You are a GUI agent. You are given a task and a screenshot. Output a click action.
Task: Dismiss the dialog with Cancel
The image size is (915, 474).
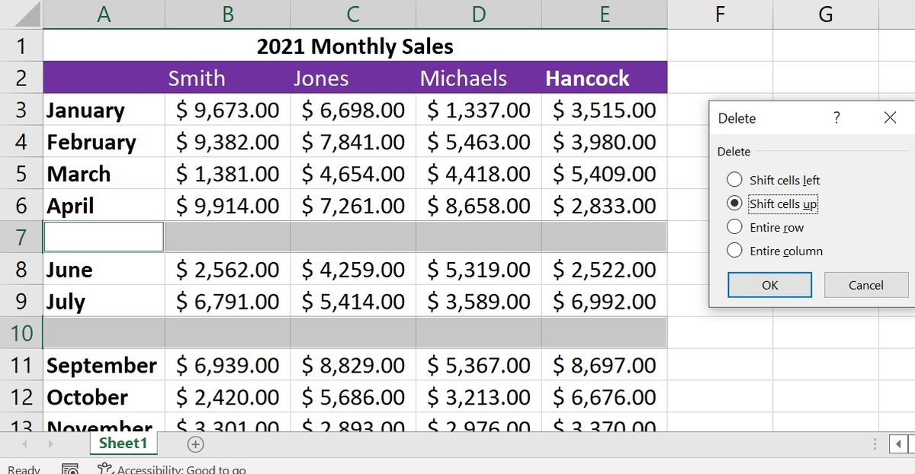tap(866, 284)
